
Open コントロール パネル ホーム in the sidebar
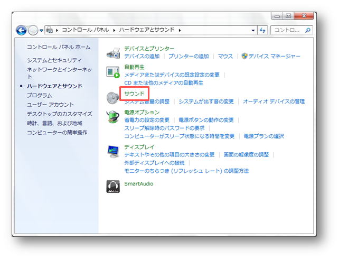click(x=59, y=47)
